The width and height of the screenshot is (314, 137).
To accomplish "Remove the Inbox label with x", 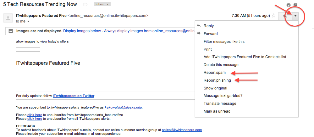I will pos(108,5).
